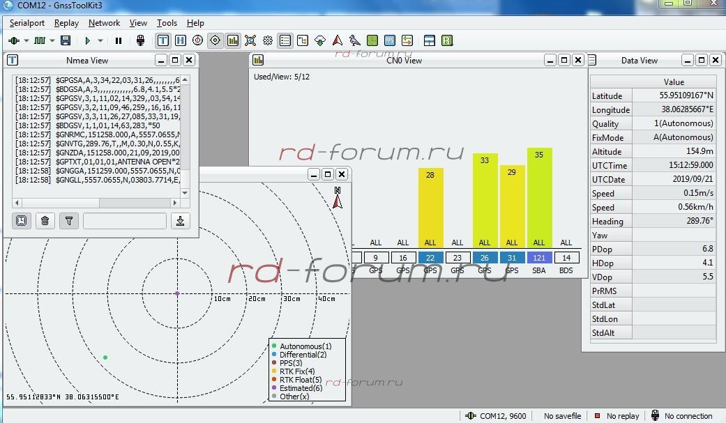Viewport: 726px width, 423px height.
Task: Select SBAS satellite 121 box
Action: [539, 258]
